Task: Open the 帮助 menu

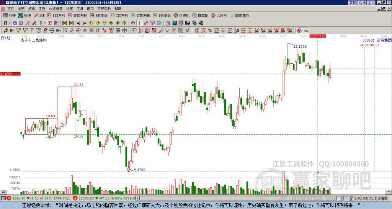Action: tap(118, 9)
